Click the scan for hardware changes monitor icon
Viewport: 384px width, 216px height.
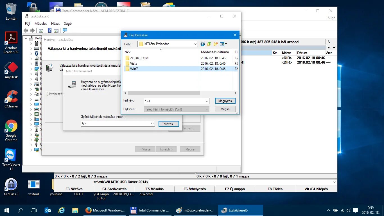click(65, 30)
